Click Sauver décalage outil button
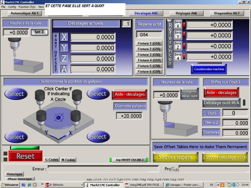The height and width of the screenshot is (188, 251). pyautogui.click(x=225, y=157)
